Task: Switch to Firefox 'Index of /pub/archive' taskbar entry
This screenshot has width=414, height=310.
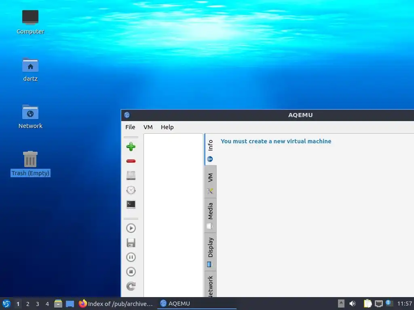Action: pyautogui.click(x=116, y=304)
